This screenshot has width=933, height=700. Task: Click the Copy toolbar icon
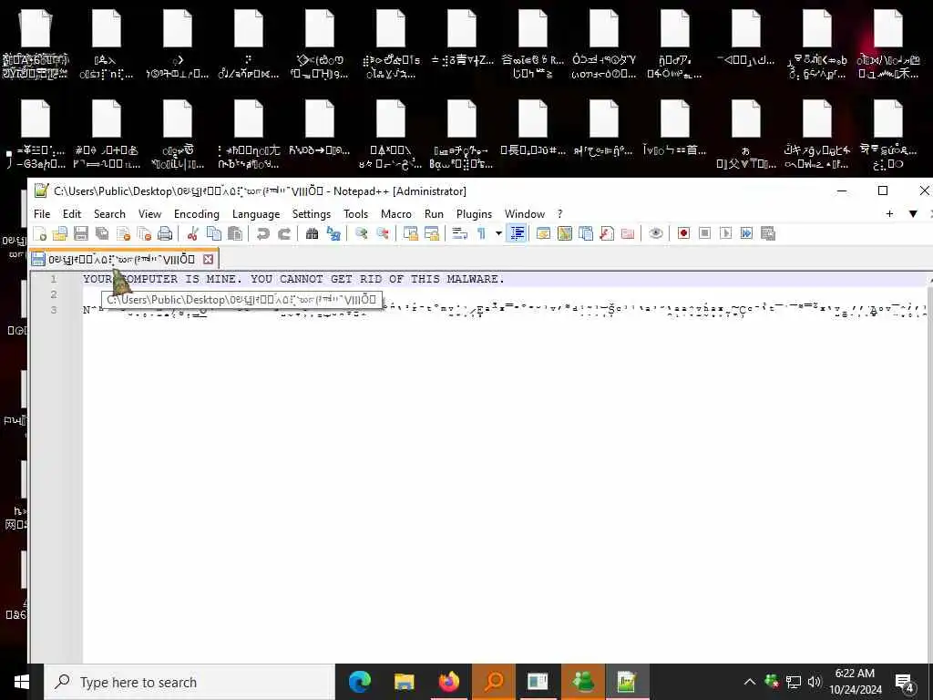click(213, 233)
